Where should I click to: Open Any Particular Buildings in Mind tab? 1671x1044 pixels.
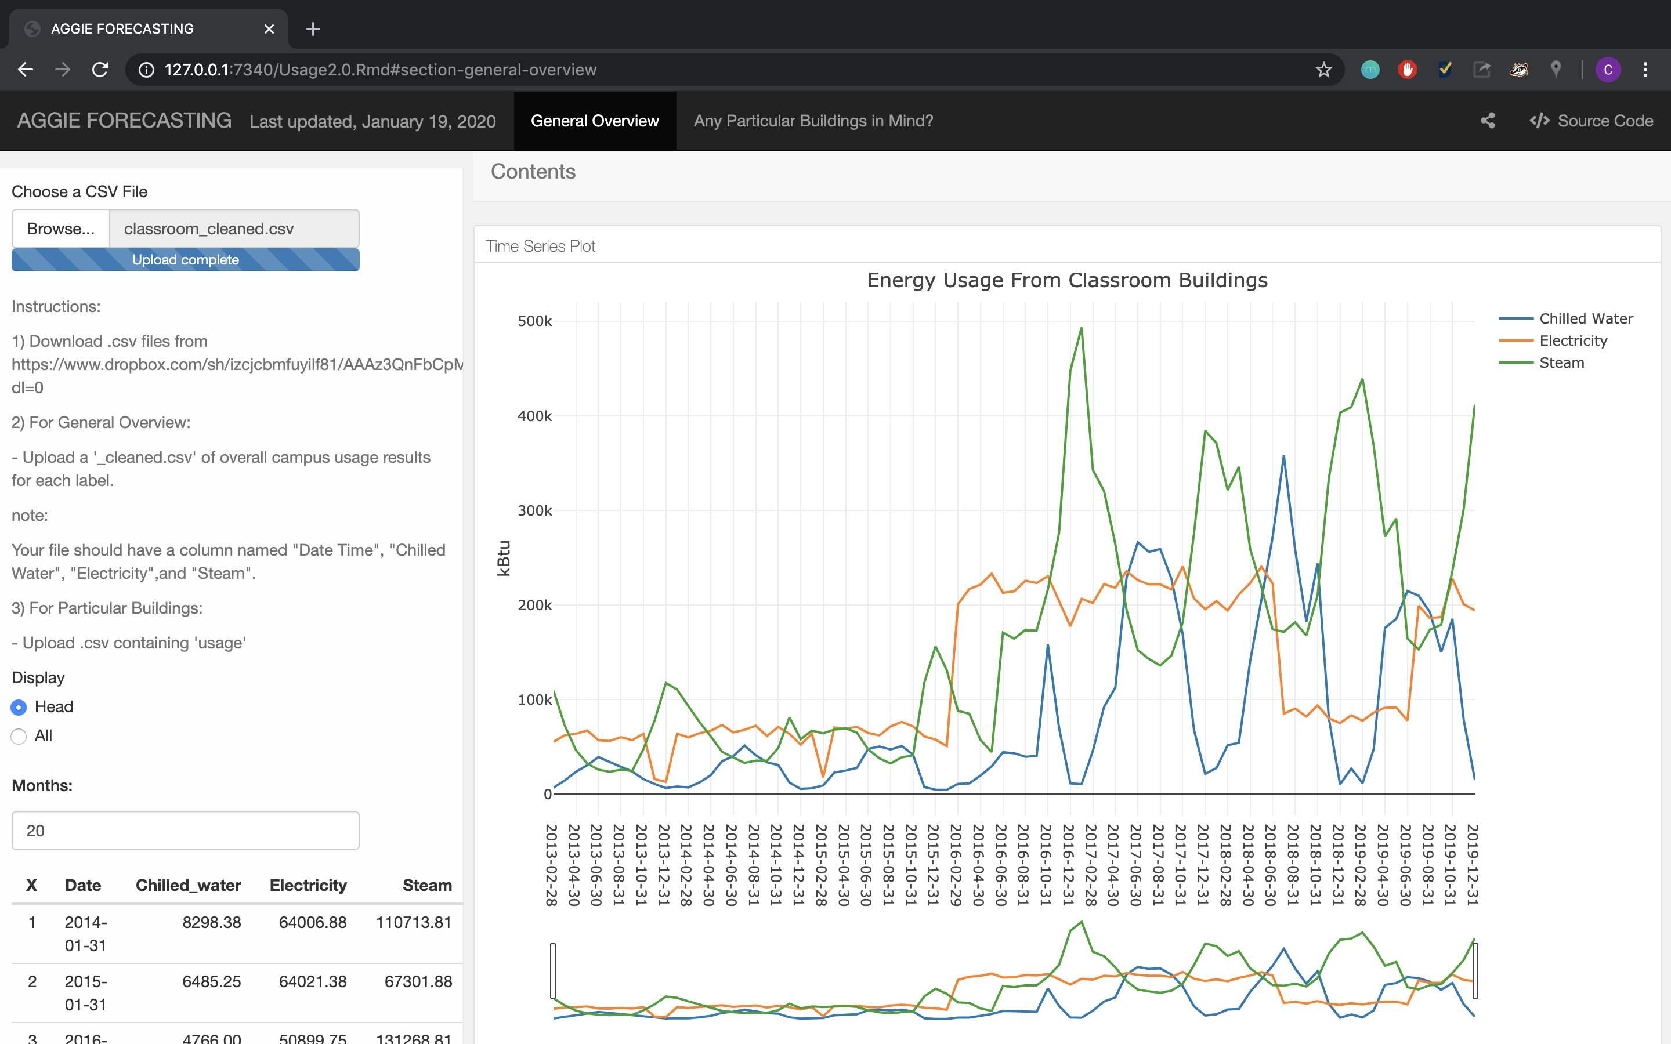[813, 121]
